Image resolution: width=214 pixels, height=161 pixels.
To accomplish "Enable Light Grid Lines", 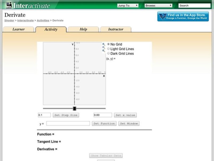I will 108,49.
